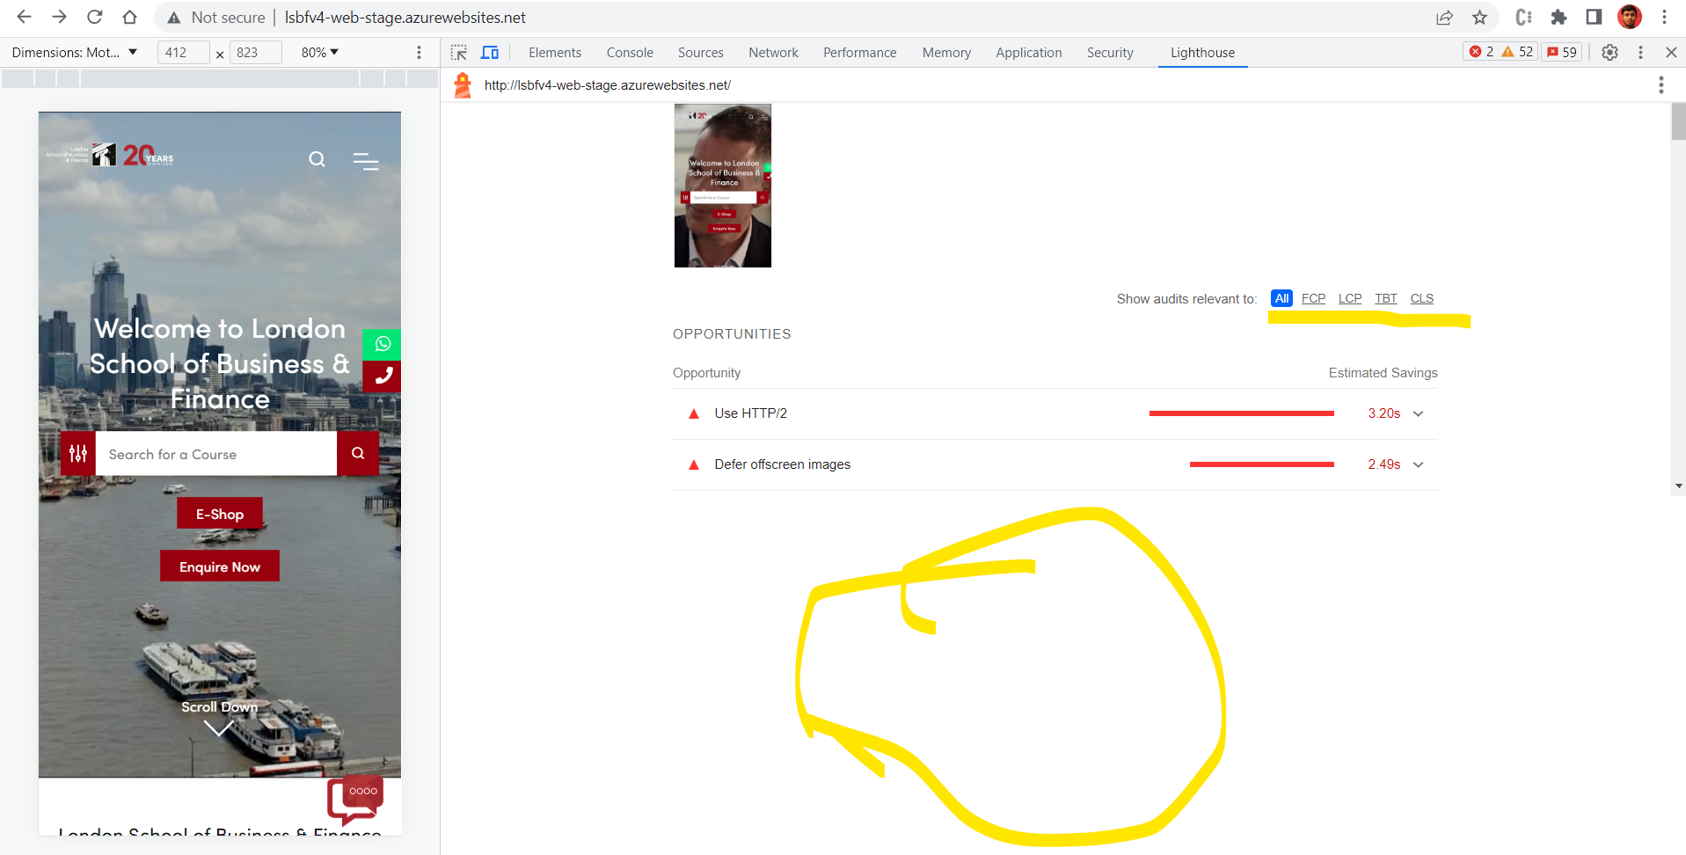Click the phone contact icon on the page

point(382,376)
